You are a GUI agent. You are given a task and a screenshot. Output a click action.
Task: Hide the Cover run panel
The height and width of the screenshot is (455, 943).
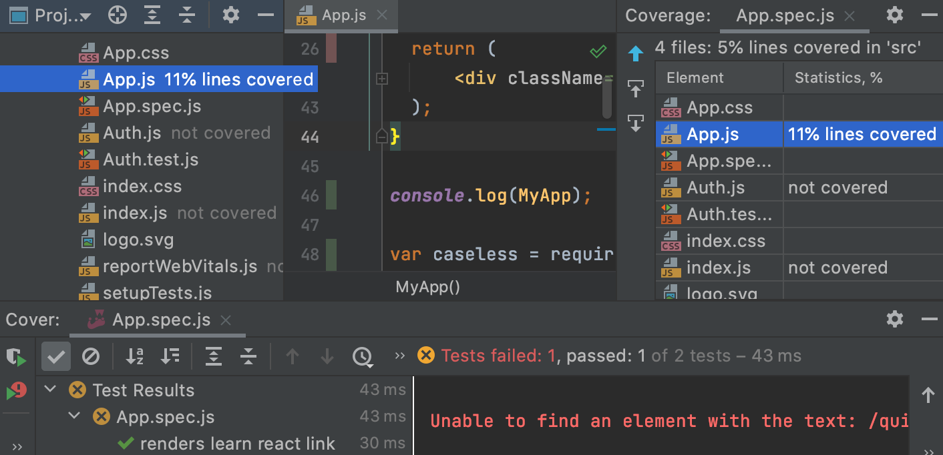930,320
